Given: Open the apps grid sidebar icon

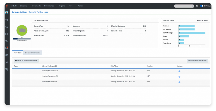Looking at the screenshot, I should click(7, 69).
